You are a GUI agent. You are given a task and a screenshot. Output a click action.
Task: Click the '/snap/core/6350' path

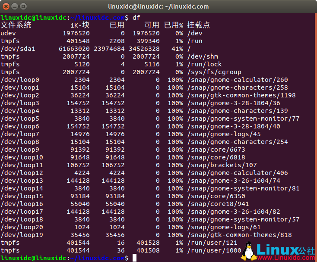point(216,196)
